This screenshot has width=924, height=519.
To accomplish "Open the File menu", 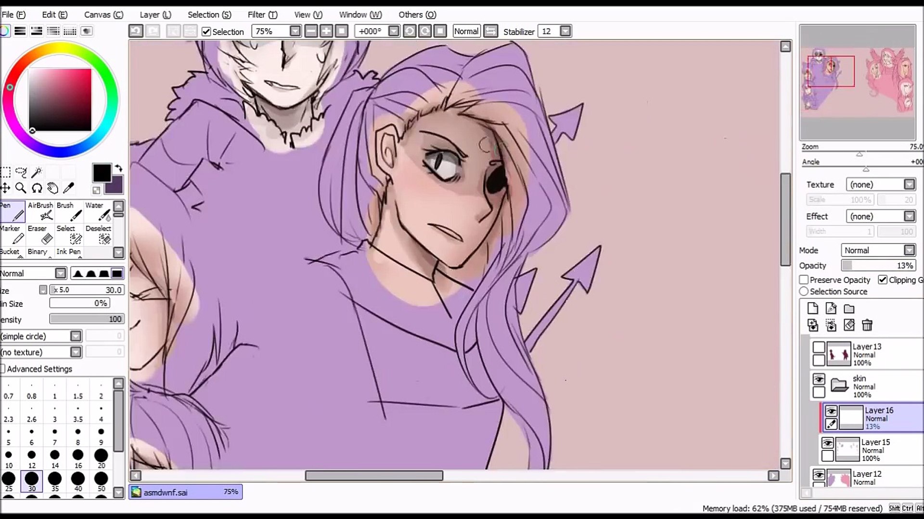I will coord(13,15).
